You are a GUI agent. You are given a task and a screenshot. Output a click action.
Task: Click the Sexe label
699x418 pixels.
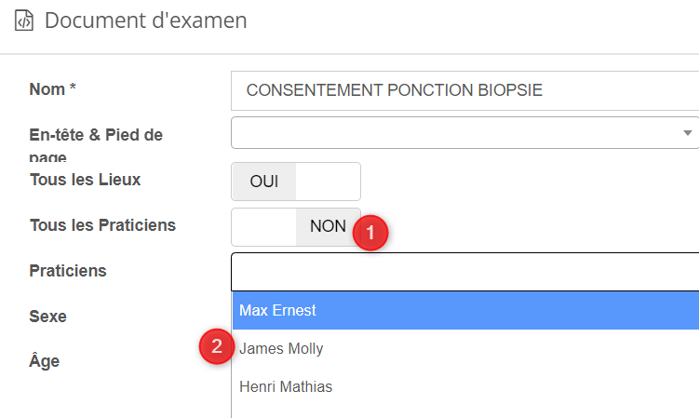pos(48,317)
